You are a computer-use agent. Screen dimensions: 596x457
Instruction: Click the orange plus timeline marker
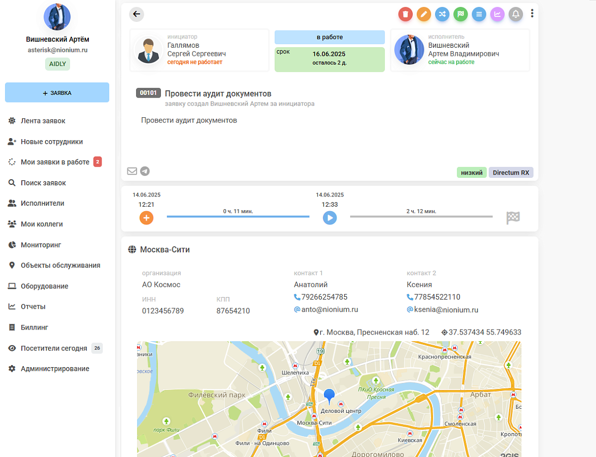(146, 218)
